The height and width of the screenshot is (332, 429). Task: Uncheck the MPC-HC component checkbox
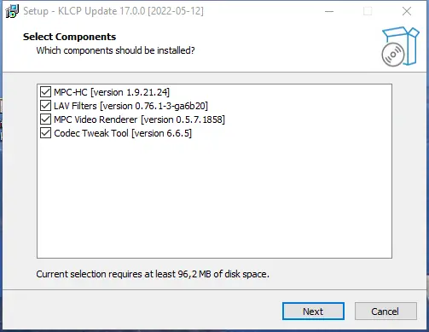tap(45, 92)
